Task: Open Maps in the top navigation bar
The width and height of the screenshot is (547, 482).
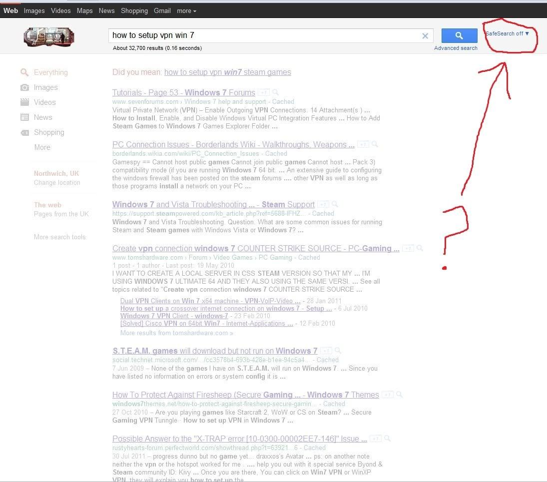Action: coord(85,11)
